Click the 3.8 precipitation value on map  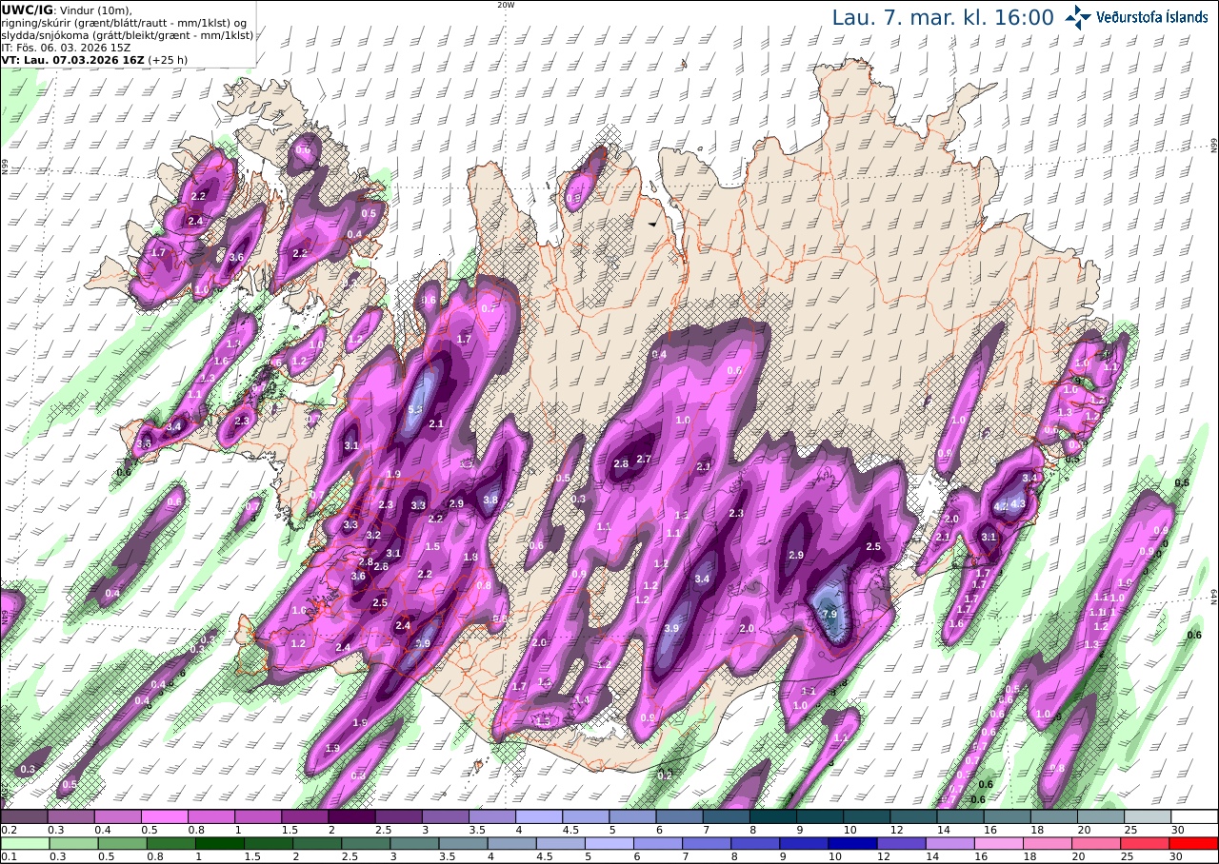point(490,500)
